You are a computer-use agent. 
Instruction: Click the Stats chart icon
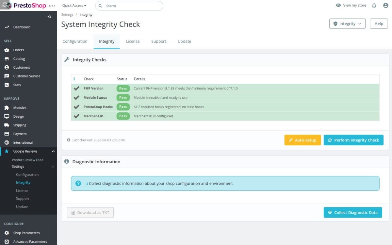click(7, 85)
